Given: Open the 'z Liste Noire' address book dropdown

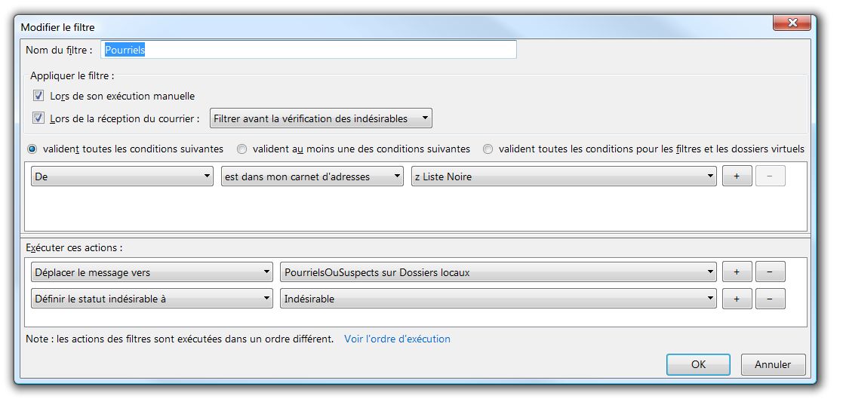Looking at the screenshot, I should point(564,176).
